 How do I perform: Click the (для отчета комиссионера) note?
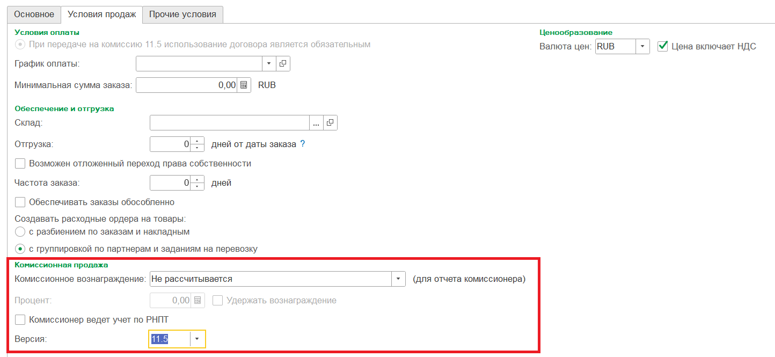(x=469, y=279)
